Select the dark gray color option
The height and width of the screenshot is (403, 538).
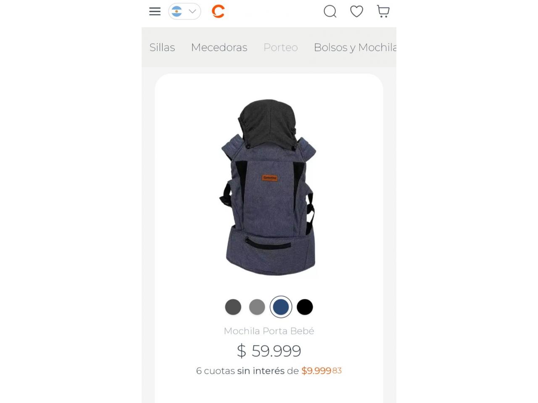click(233, 307)
